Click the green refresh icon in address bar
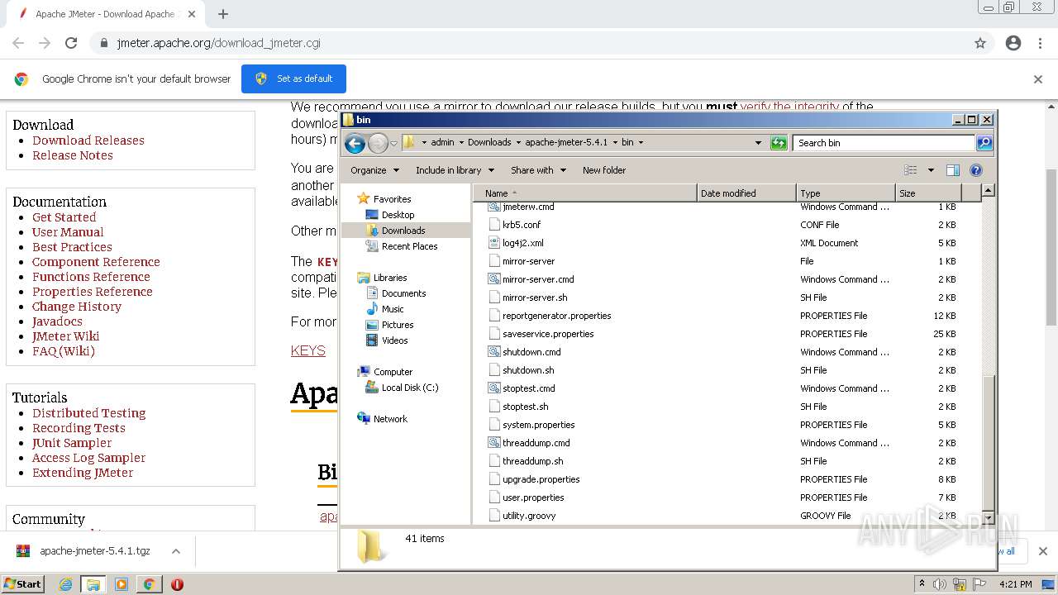 (779, 143)
